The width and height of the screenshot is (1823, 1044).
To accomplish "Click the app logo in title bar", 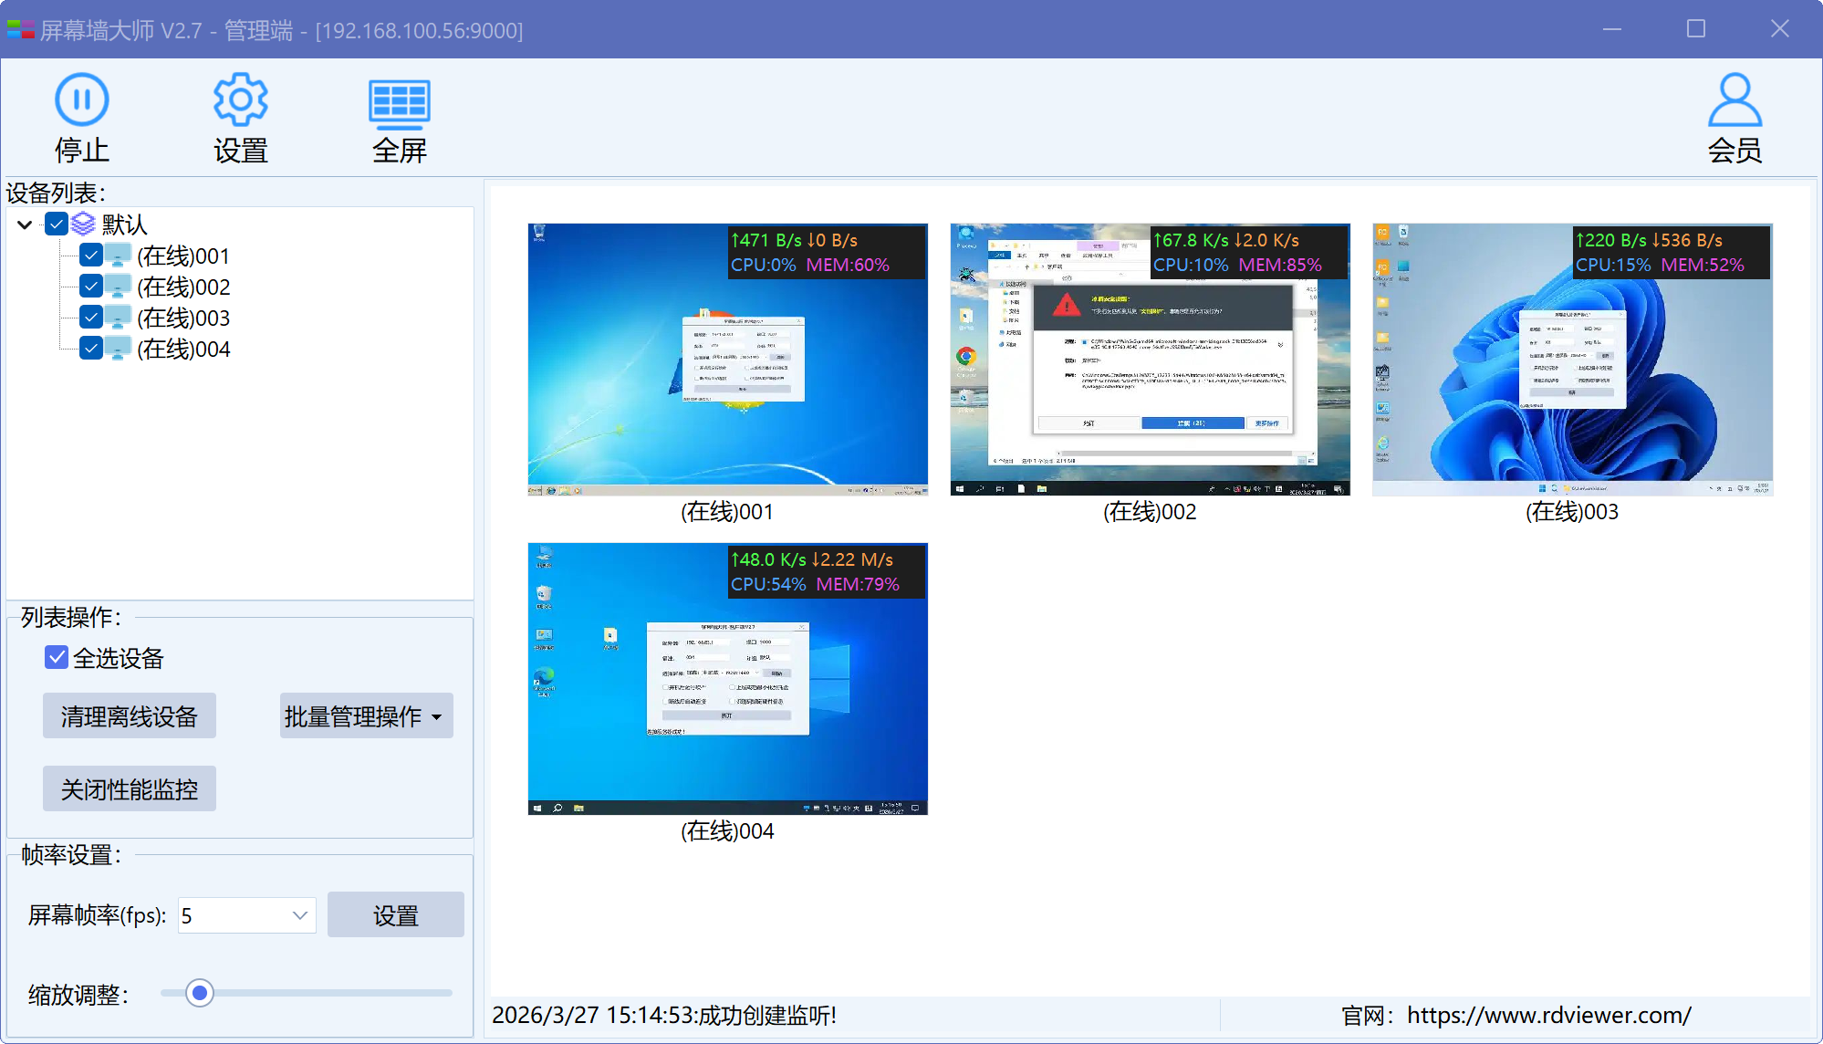I will click(20, 29).
